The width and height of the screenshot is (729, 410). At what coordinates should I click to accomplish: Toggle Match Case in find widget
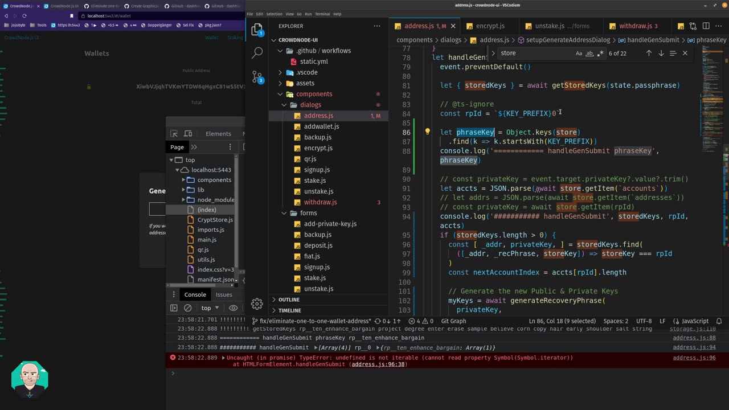(579, 53)
